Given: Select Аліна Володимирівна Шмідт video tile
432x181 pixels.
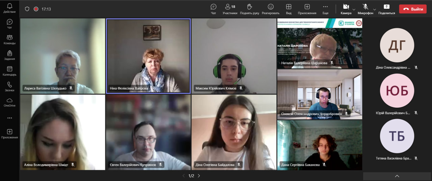Looking at the screenshot, I should point(63,132).
